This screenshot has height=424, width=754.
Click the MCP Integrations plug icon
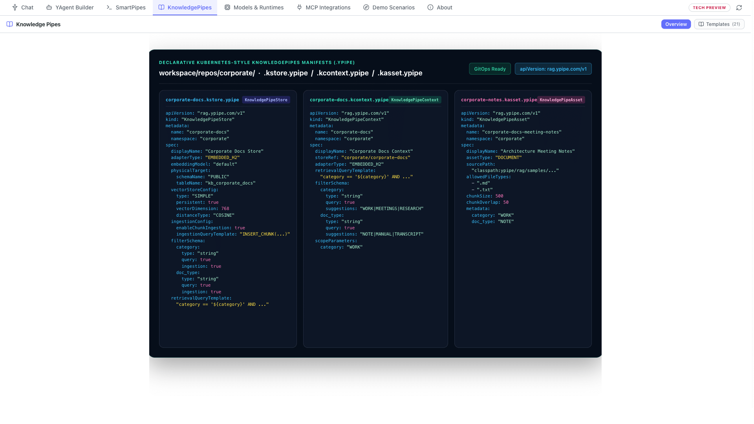point(300,7)
